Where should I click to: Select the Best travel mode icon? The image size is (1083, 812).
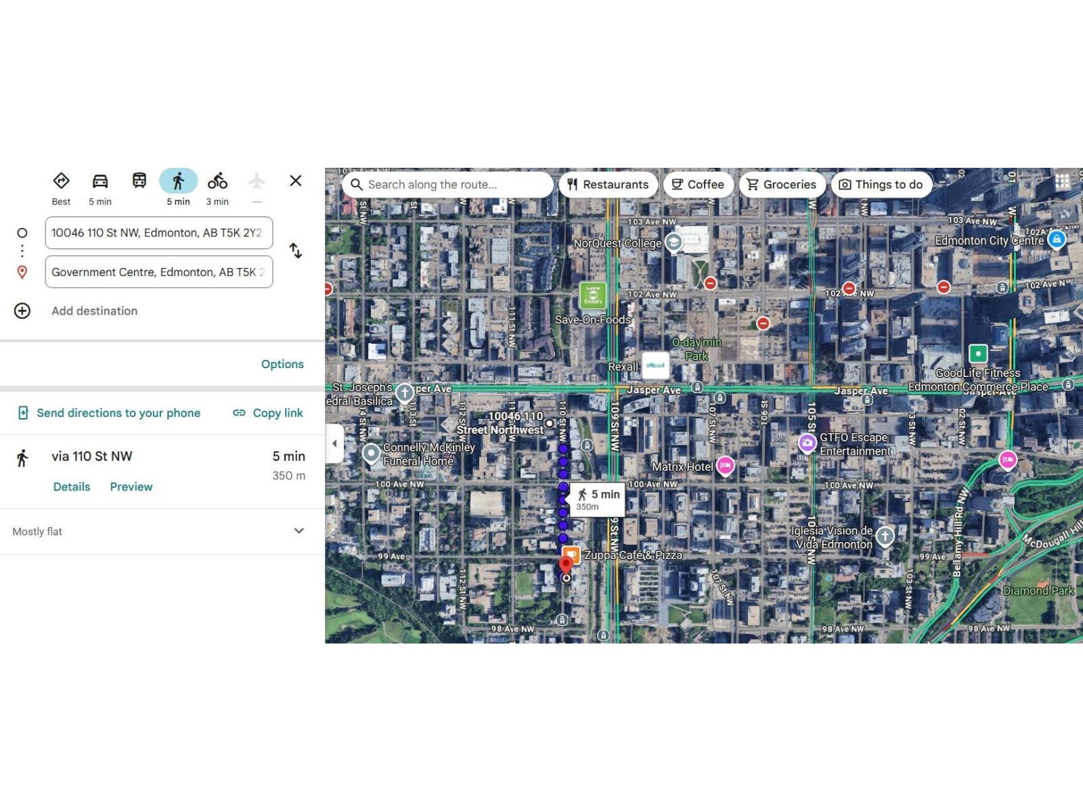coord(61,181)
